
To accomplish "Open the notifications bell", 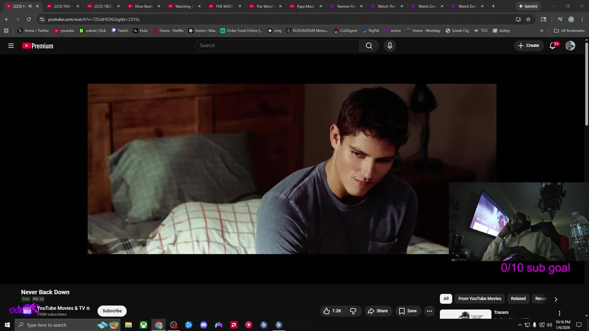I will tap(553, 46).
